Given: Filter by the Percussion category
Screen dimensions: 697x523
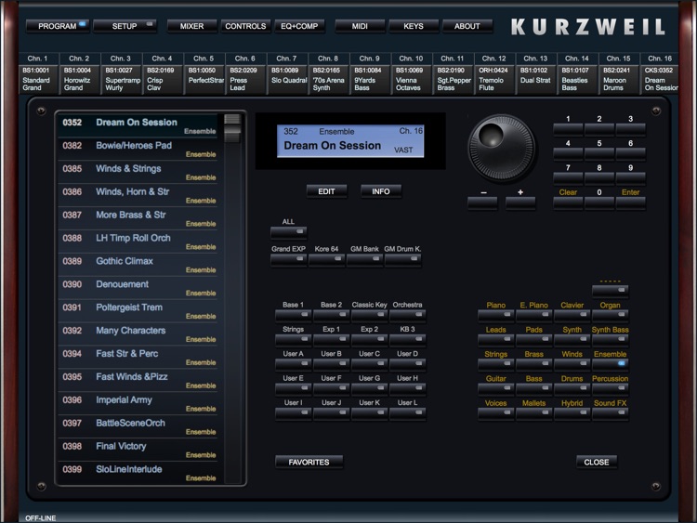Looking at the screenshot, I should point(610,389).
